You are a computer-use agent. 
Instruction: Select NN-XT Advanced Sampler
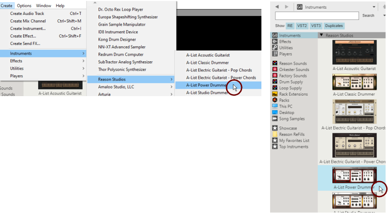pyautogui.click(x=122, y=47)
